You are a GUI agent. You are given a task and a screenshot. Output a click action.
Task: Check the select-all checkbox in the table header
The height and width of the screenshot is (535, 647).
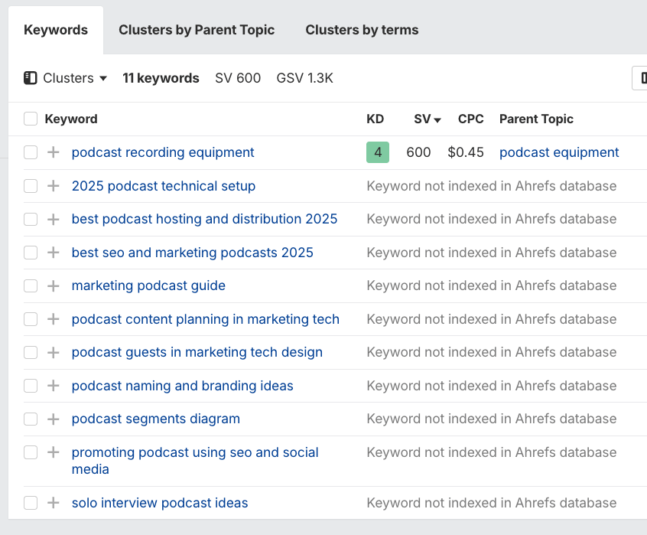point(31,119)
